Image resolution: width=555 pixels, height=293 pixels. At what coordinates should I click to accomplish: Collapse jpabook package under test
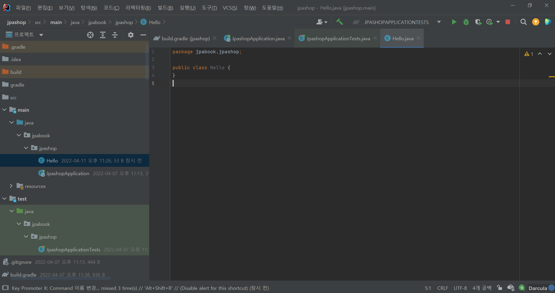point(19,224)
